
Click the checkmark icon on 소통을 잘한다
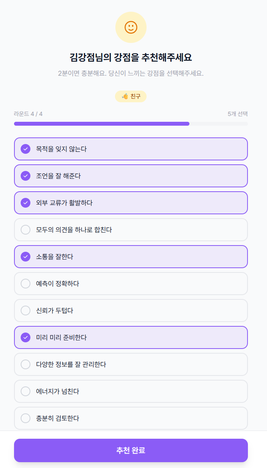click(x=25, y=256)
